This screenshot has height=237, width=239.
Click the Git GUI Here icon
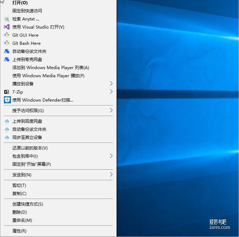7,35
